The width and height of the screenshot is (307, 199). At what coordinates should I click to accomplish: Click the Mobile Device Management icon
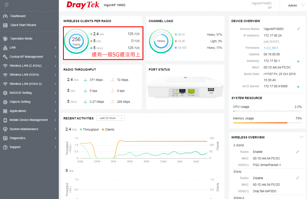coord(5,120)
